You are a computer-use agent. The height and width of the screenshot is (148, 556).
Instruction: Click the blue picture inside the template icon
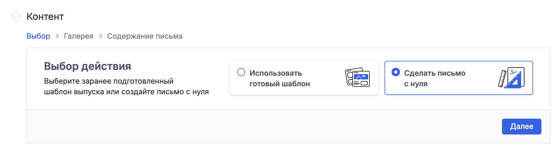(x=361, y=77)
